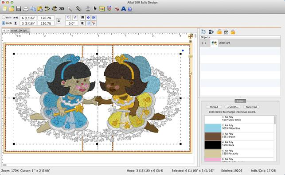The image size is (285, 175).
Task: Click the blue library icon after lettering tool
Action: [x=130, y=9]
